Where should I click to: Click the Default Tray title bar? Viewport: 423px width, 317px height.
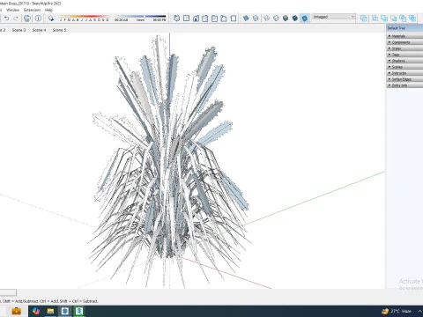point(404,28)
